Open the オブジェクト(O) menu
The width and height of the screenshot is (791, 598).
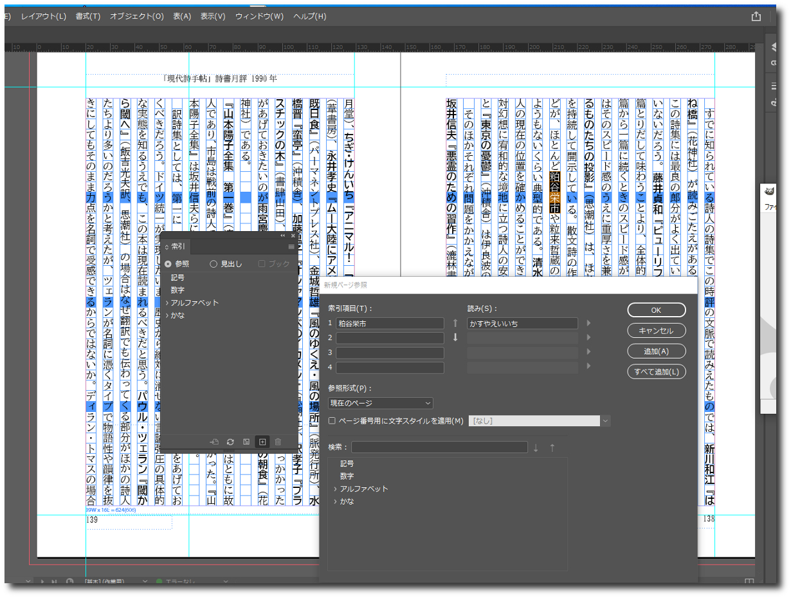(x=136, y=16)
